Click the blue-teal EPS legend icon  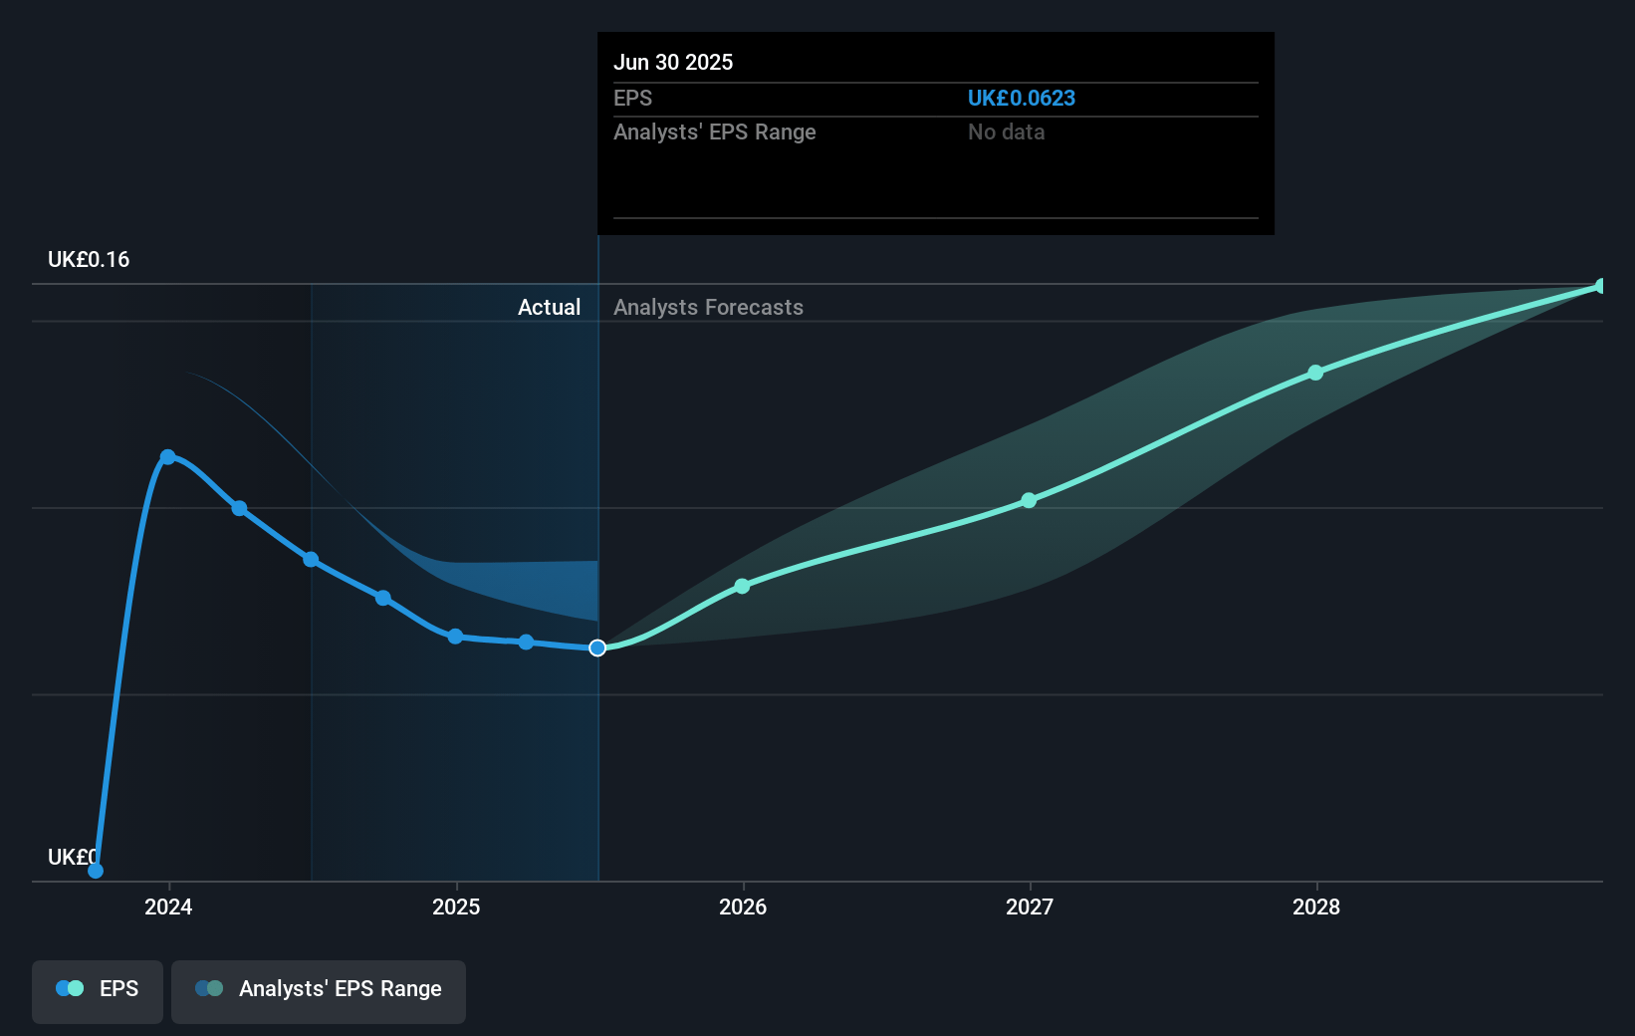click(x=70, y=989)
